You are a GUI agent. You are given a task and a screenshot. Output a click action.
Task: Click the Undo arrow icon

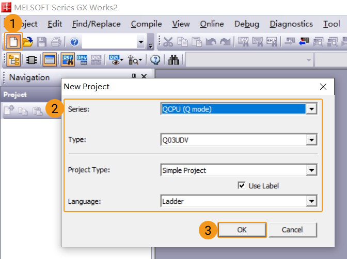[211, 42]
